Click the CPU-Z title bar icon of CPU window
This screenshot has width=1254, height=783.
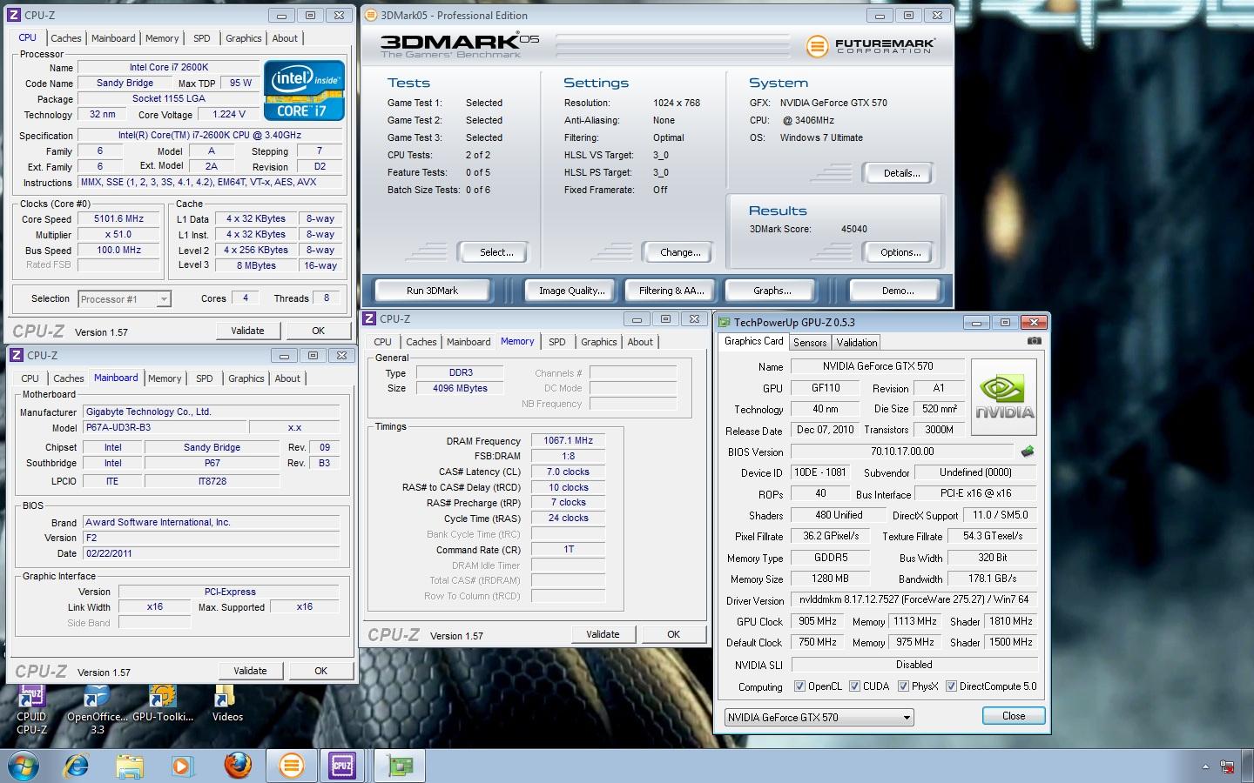15,15
